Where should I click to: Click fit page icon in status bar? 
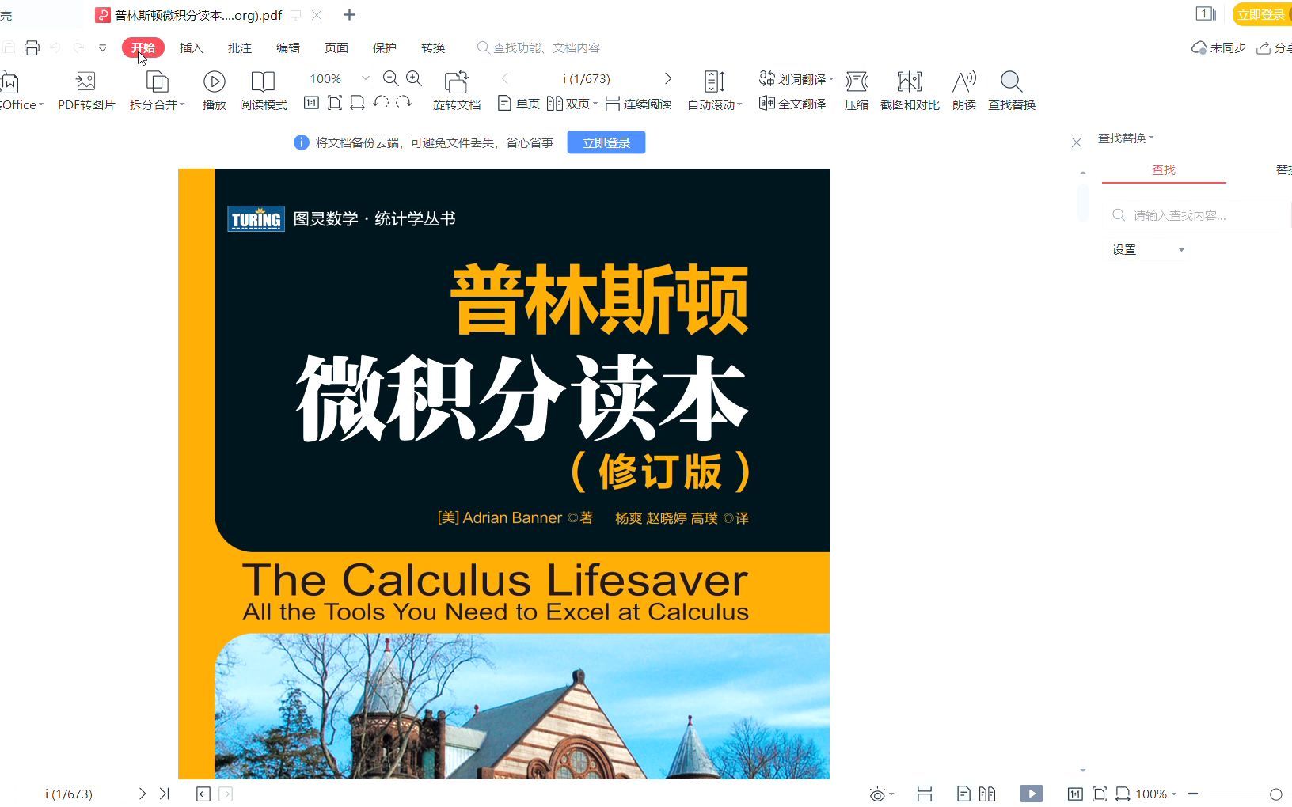[1100, 794]
